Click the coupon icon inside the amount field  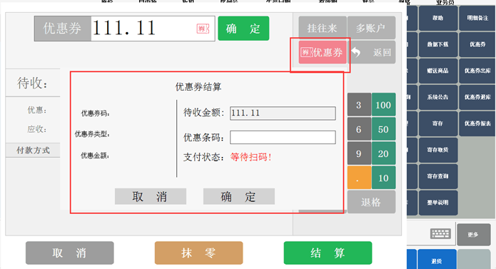point(203,29)
